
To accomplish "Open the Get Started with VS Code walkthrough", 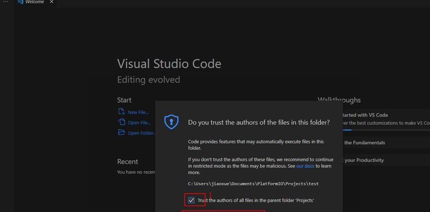I will click(387, 119).
